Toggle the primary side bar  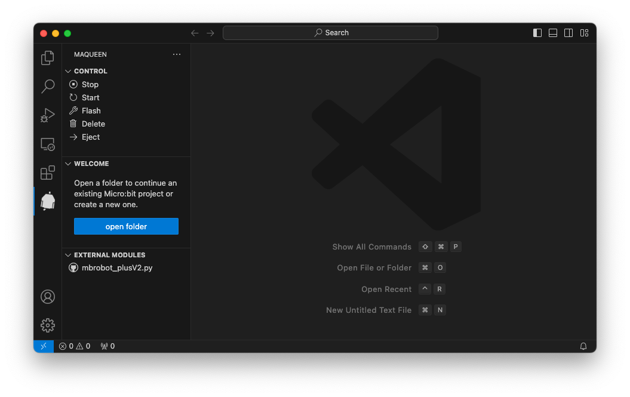pos(537,33)
